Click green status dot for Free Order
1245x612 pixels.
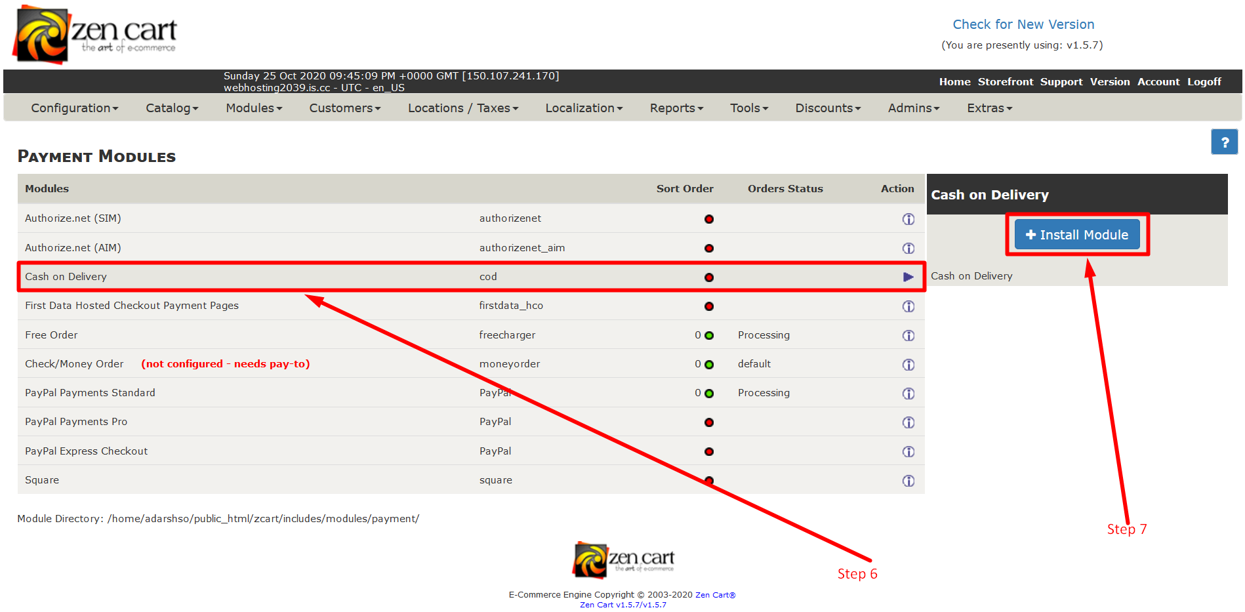click(709, 335)
